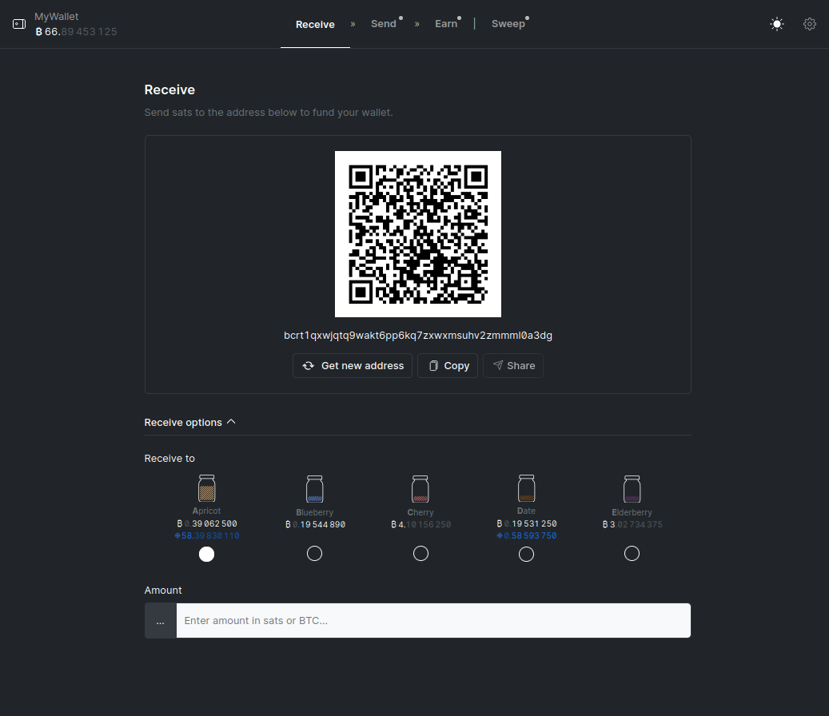Viewport: 829px width, 716px height.
Task: Toggle light theme with sun icon
Action: (777, 24)
